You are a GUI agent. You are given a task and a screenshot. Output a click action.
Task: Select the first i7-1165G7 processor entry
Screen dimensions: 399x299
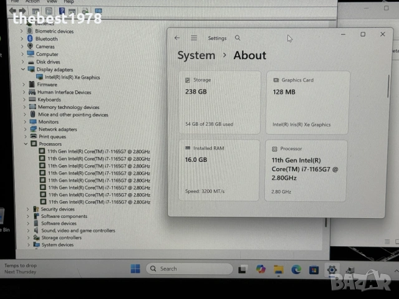click(99, 151)
